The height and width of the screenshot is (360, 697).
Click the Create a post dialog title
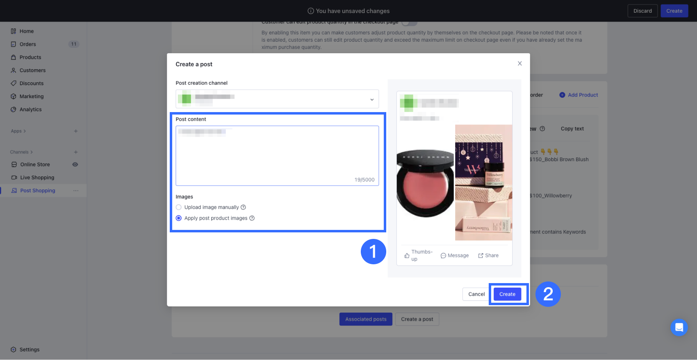pyautogui.click(x=194, y=64)
